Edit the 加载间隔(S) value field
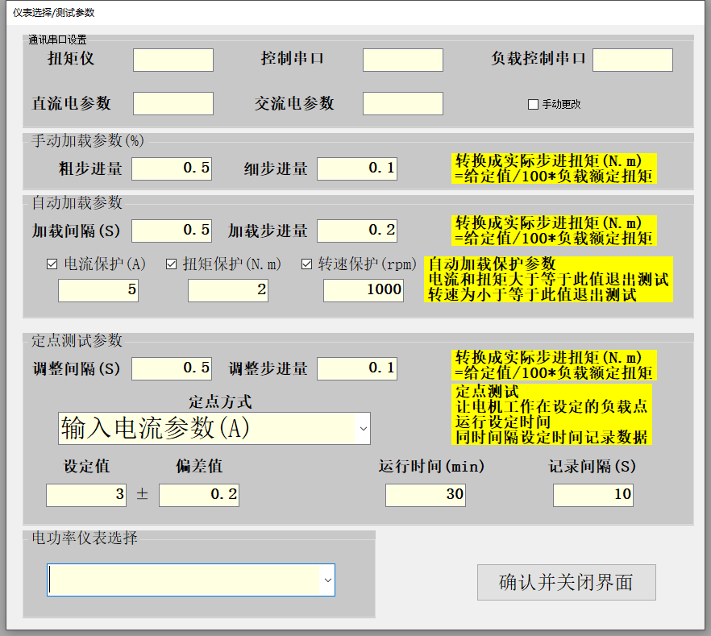Screen dimensions: 711x636 pyautogui.click(x=172, y=230)
